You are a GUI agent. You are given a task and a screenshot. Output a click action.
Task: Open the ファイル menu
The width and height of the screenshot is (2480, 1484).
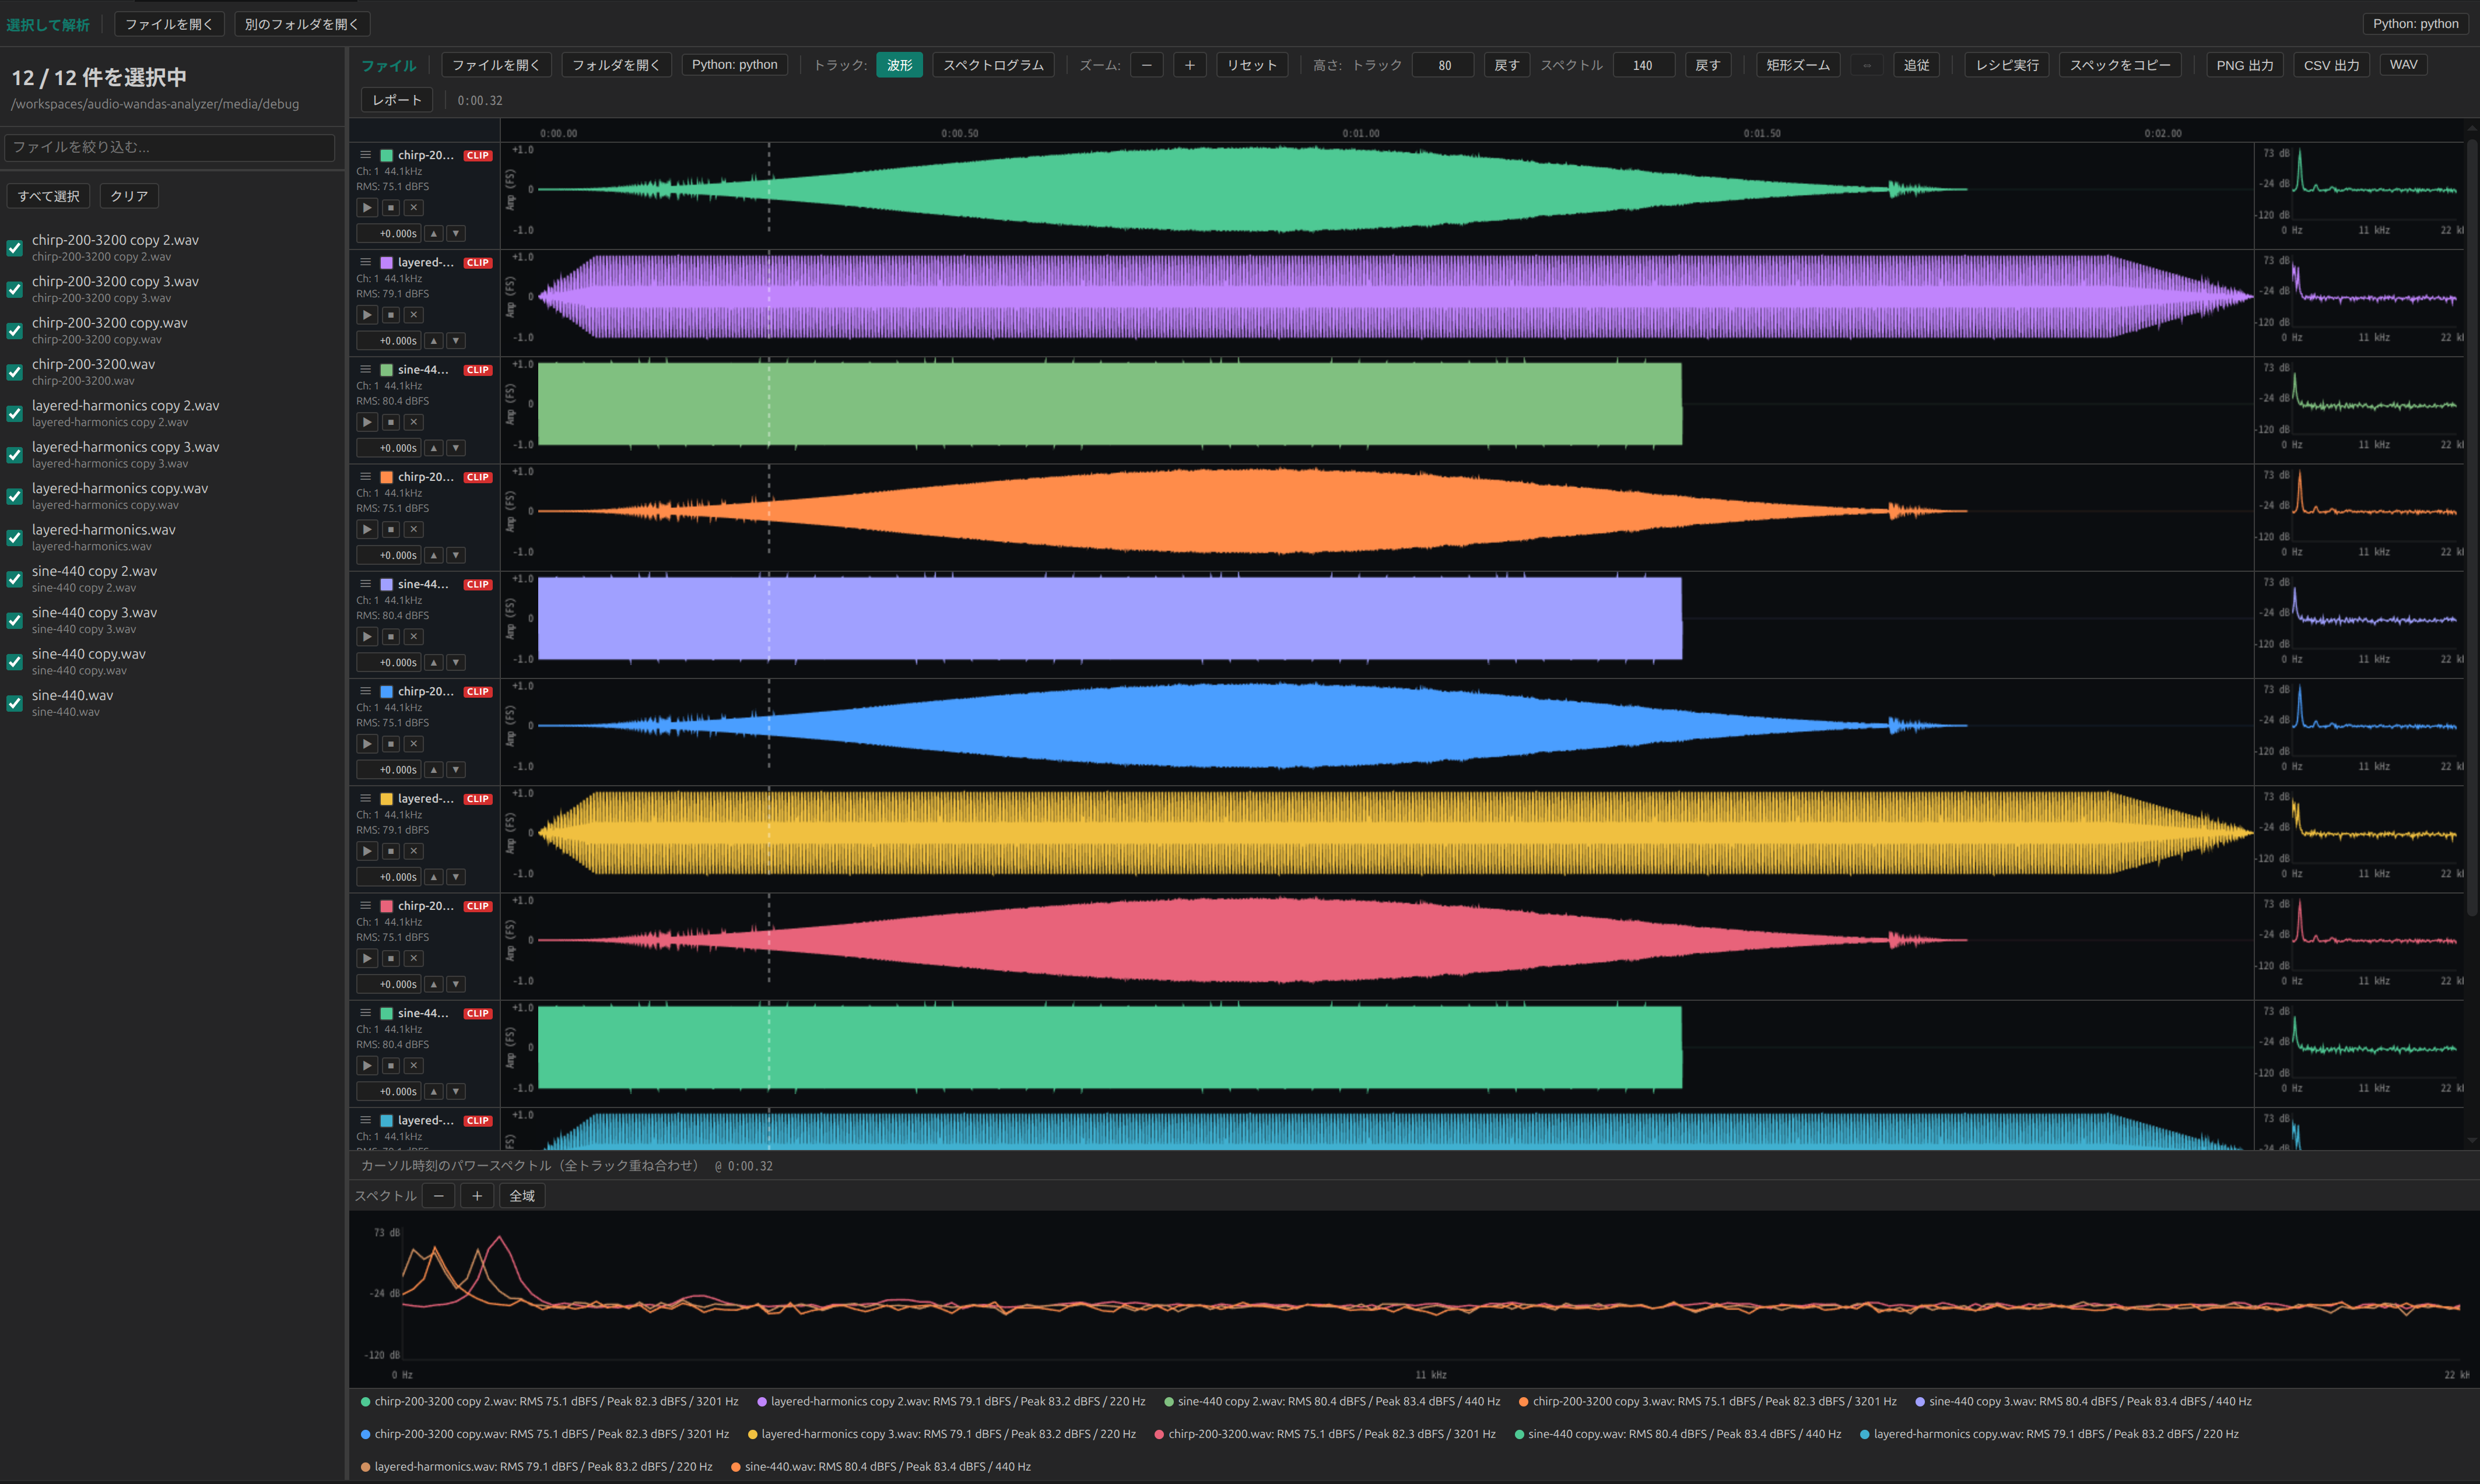click(x=388, y=66)
